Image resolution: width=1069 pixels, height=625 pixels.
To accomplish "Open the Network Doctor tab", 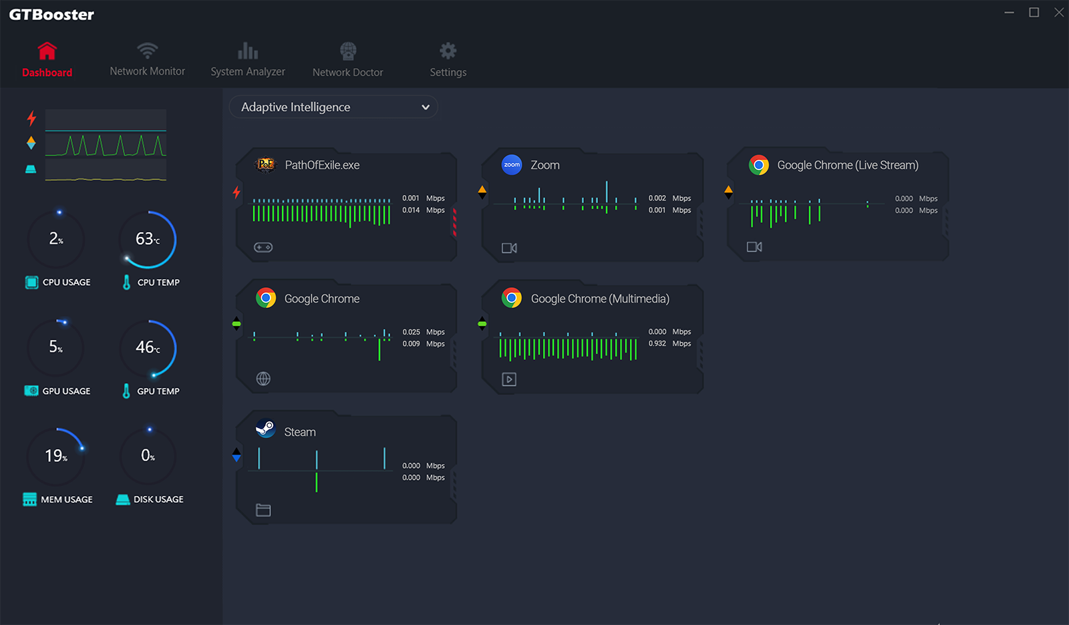I will (347, 59).
